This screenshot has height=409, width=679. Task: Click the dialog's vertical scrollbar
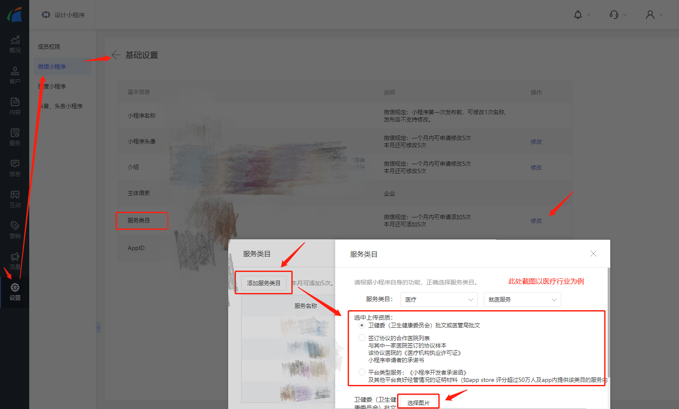click(609, 322)
